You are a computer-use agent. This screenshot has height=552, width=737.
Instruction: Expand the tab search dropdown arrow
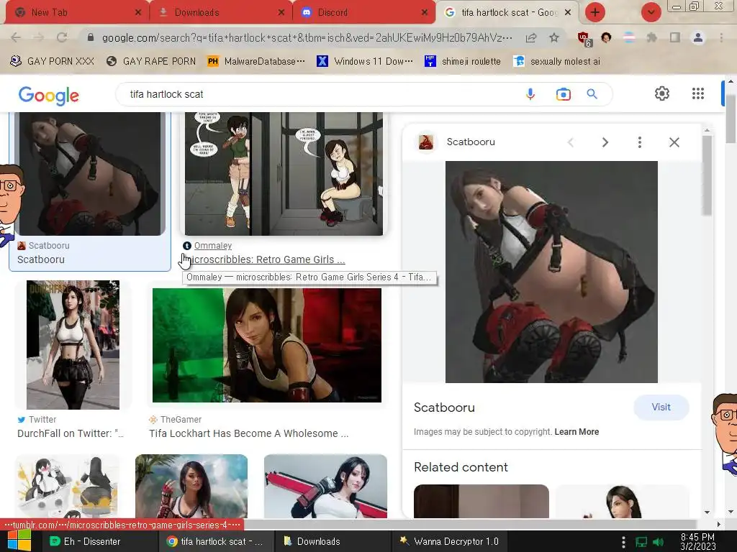coord(651,12)
